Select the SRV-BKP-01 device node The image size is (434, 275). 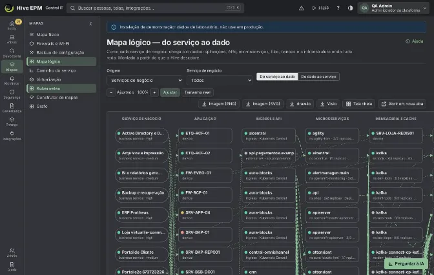tap(205, 234)
